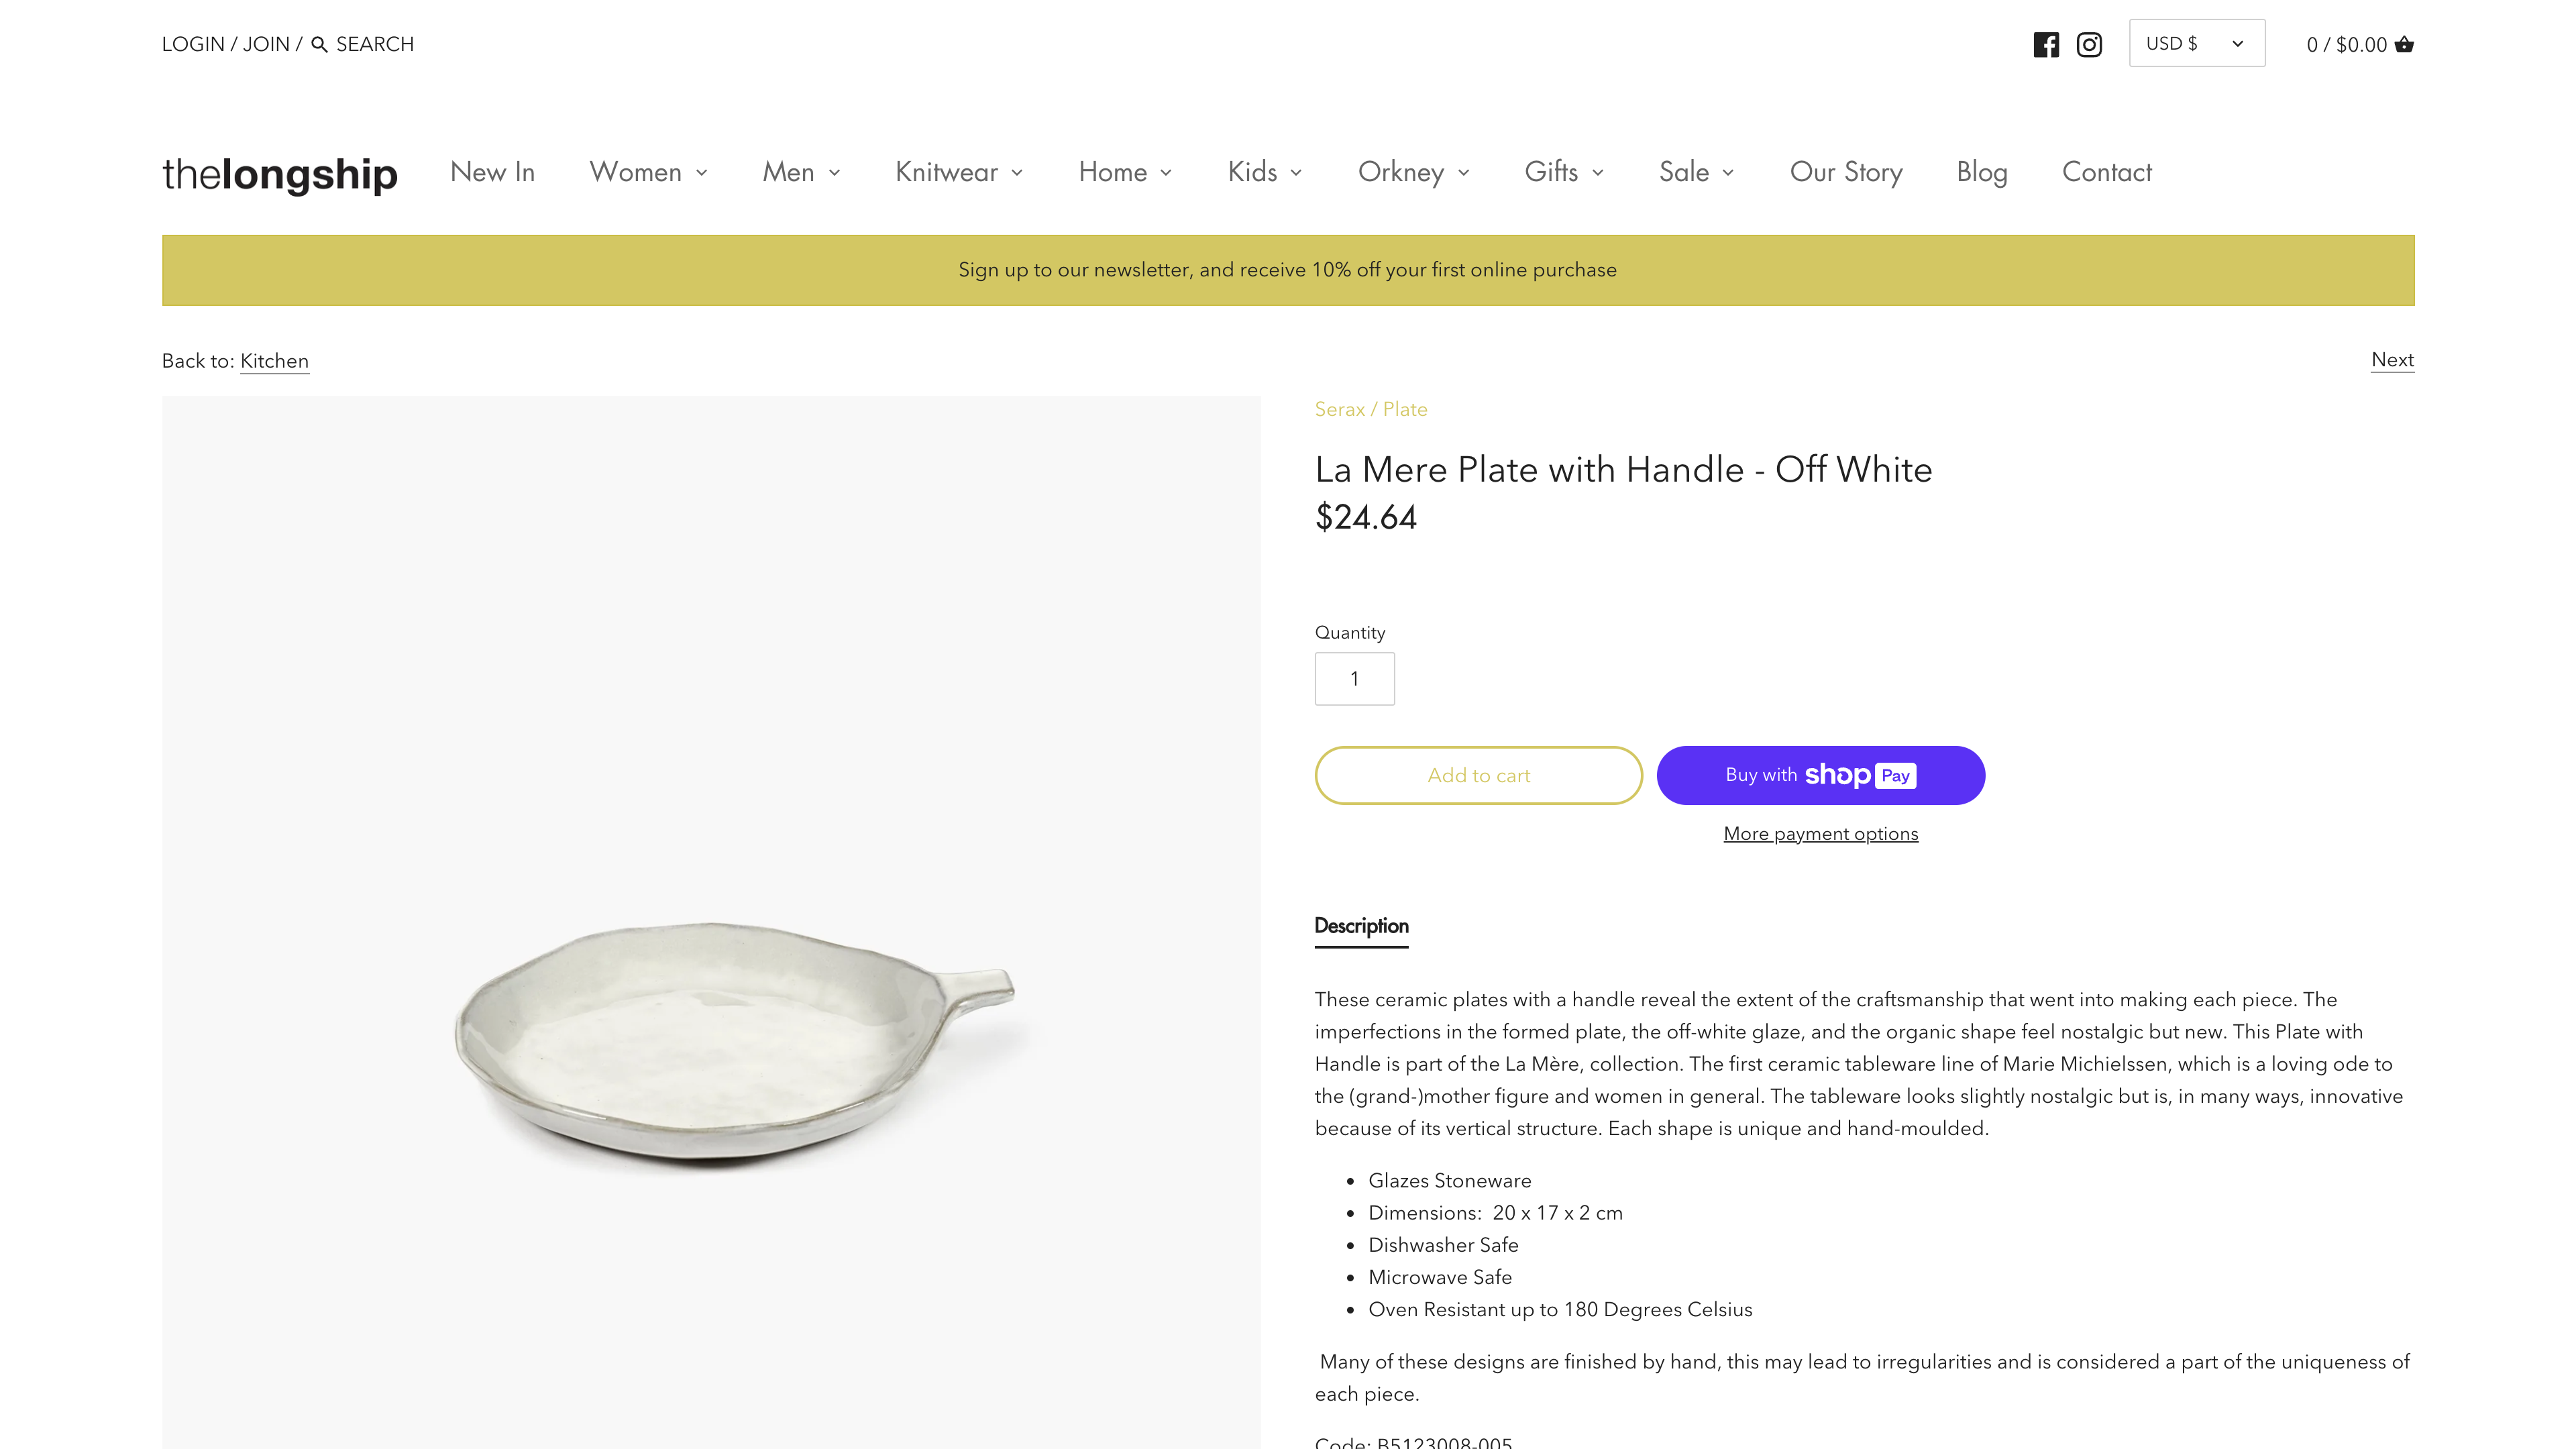Buy with Shop Pay button
This screenshot has height=1449, width=2576.
(1820, 775)
